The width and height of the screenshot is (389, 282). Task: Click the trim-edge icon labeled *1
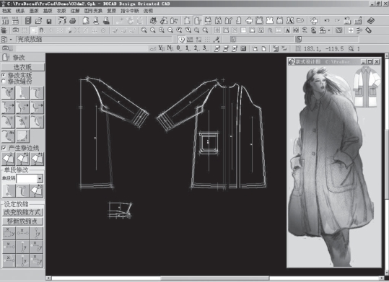pyautogui.click(x=37, y=159)
